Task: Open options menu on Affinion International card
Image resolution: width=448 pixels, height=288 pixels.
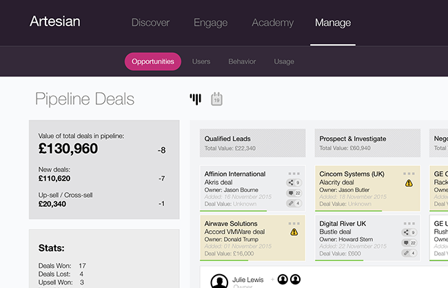Action: (x=294, y=173)
